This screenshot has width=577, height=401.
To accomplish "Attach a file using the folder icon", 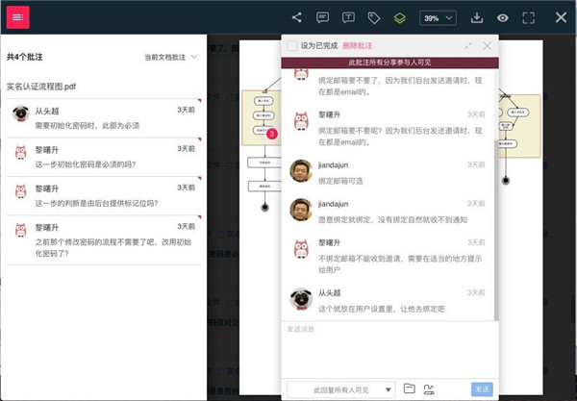I will (x=410, y=388).
